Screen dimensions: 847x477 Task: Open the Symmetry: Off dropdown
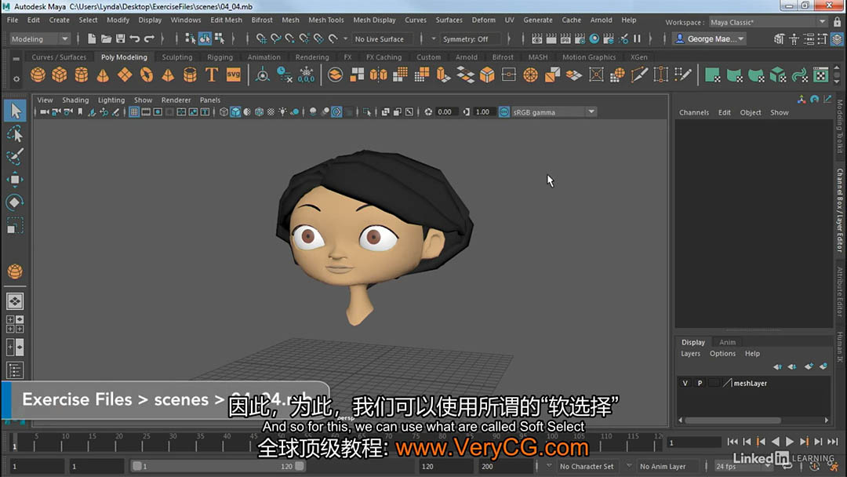[x=470, y=39]
